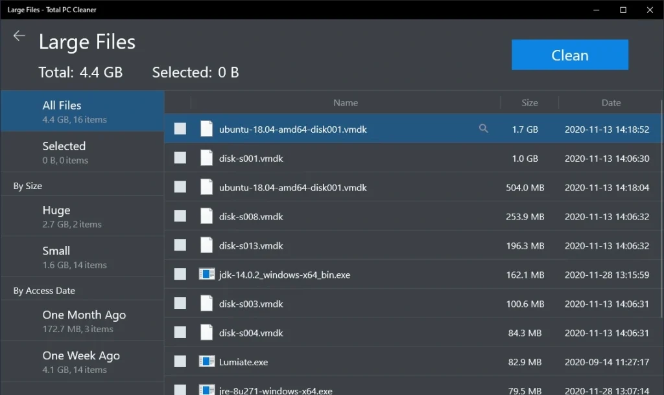
Task: Click the exe icon of Lumiate.exe
Action: (x=207, y=361)
